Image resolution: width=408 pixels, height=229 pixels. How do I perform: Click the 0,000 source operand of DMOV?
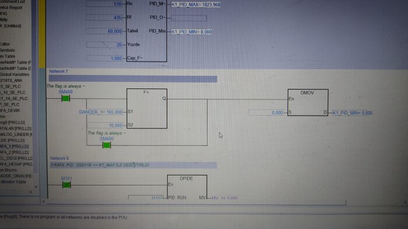click(266, 113)
